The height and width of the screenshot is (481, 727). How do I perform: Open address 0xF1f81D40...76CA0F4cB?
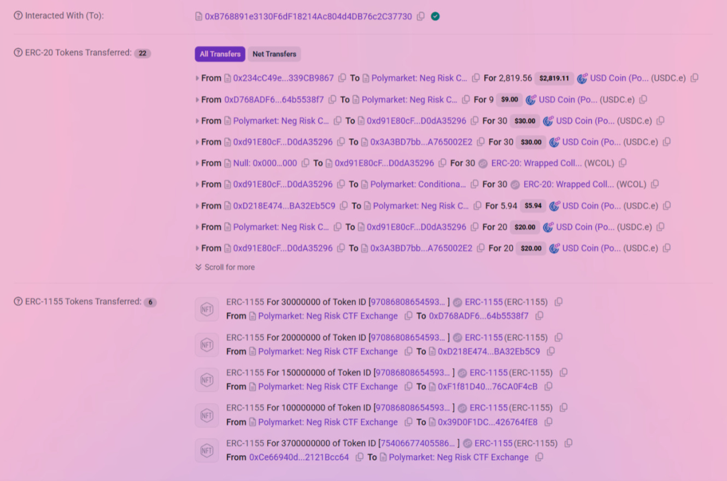488,386
